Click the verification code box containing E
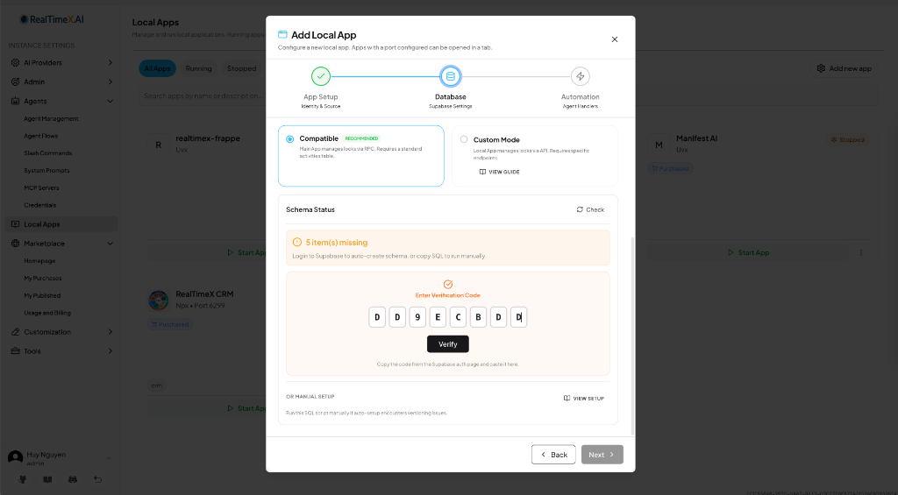The image size is (898, 495). (x=438, y=317)
